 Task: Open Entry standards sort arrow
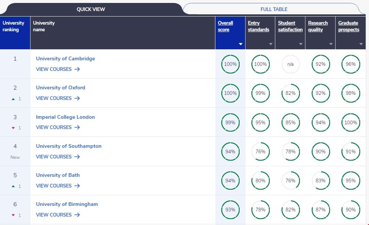pyautogui.click(x=271, y=44)
